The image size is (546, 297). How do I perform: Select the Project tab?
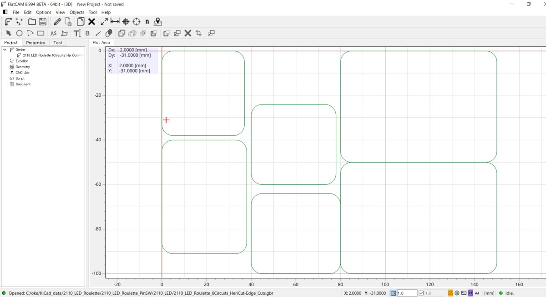[11, 43]
